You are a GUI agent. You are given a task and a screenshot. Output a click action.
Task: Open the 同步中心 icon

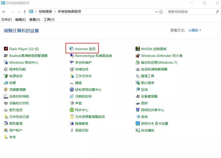(x=72, y=110)
